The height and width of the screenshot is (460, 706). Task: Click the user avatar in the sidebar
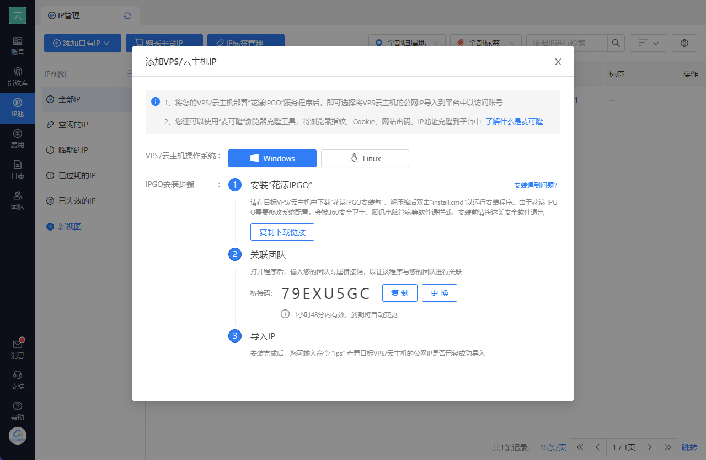click(18, 436)
